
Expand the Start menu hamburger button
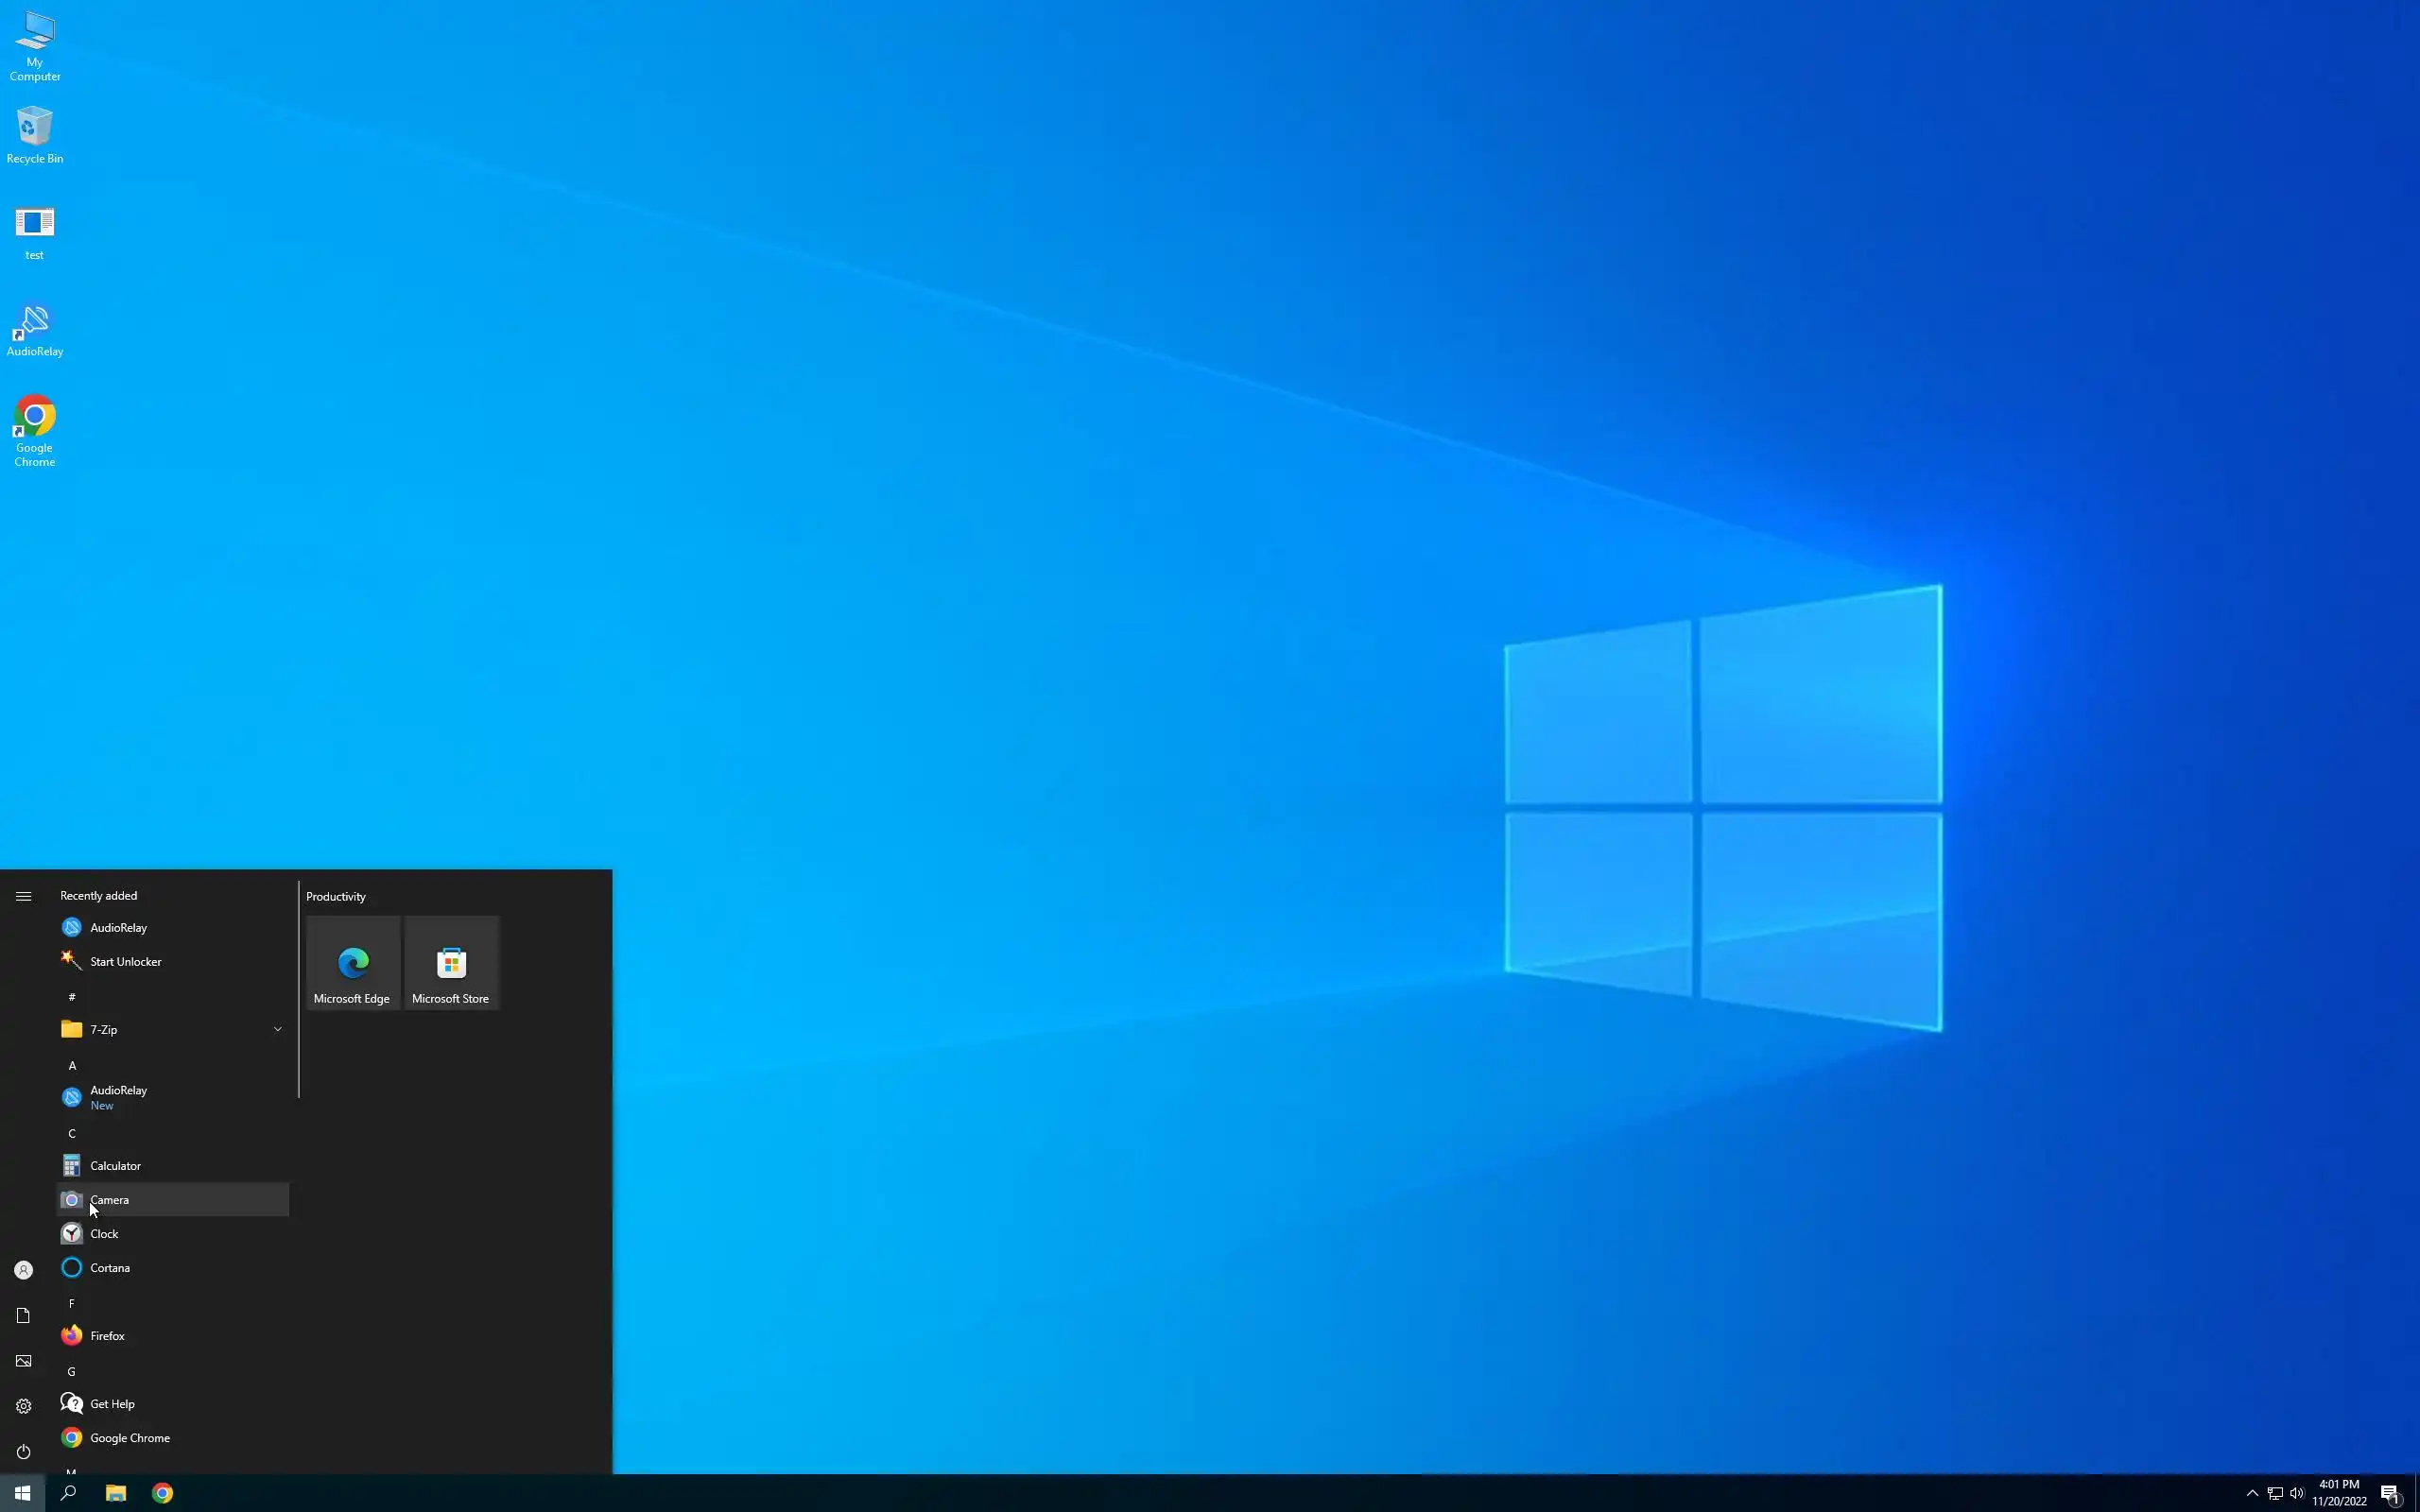[x=24, y=897]
